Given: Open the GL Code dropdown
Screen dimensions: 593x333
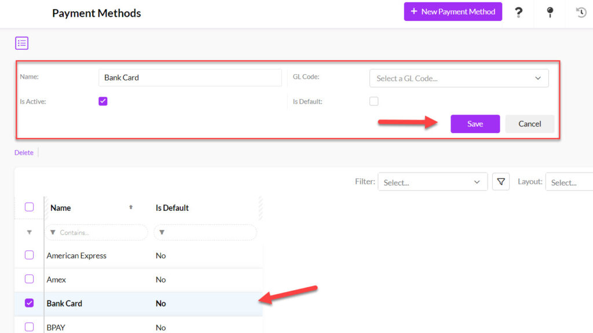Looking at the screenshot, I should (459, 78).
